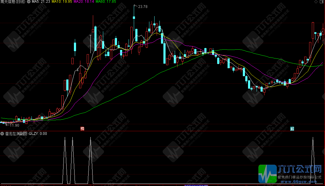This screenshot has width=325, height=186.
Task: Click the teal 解 marker icon
Action: (x=292, y=128)
